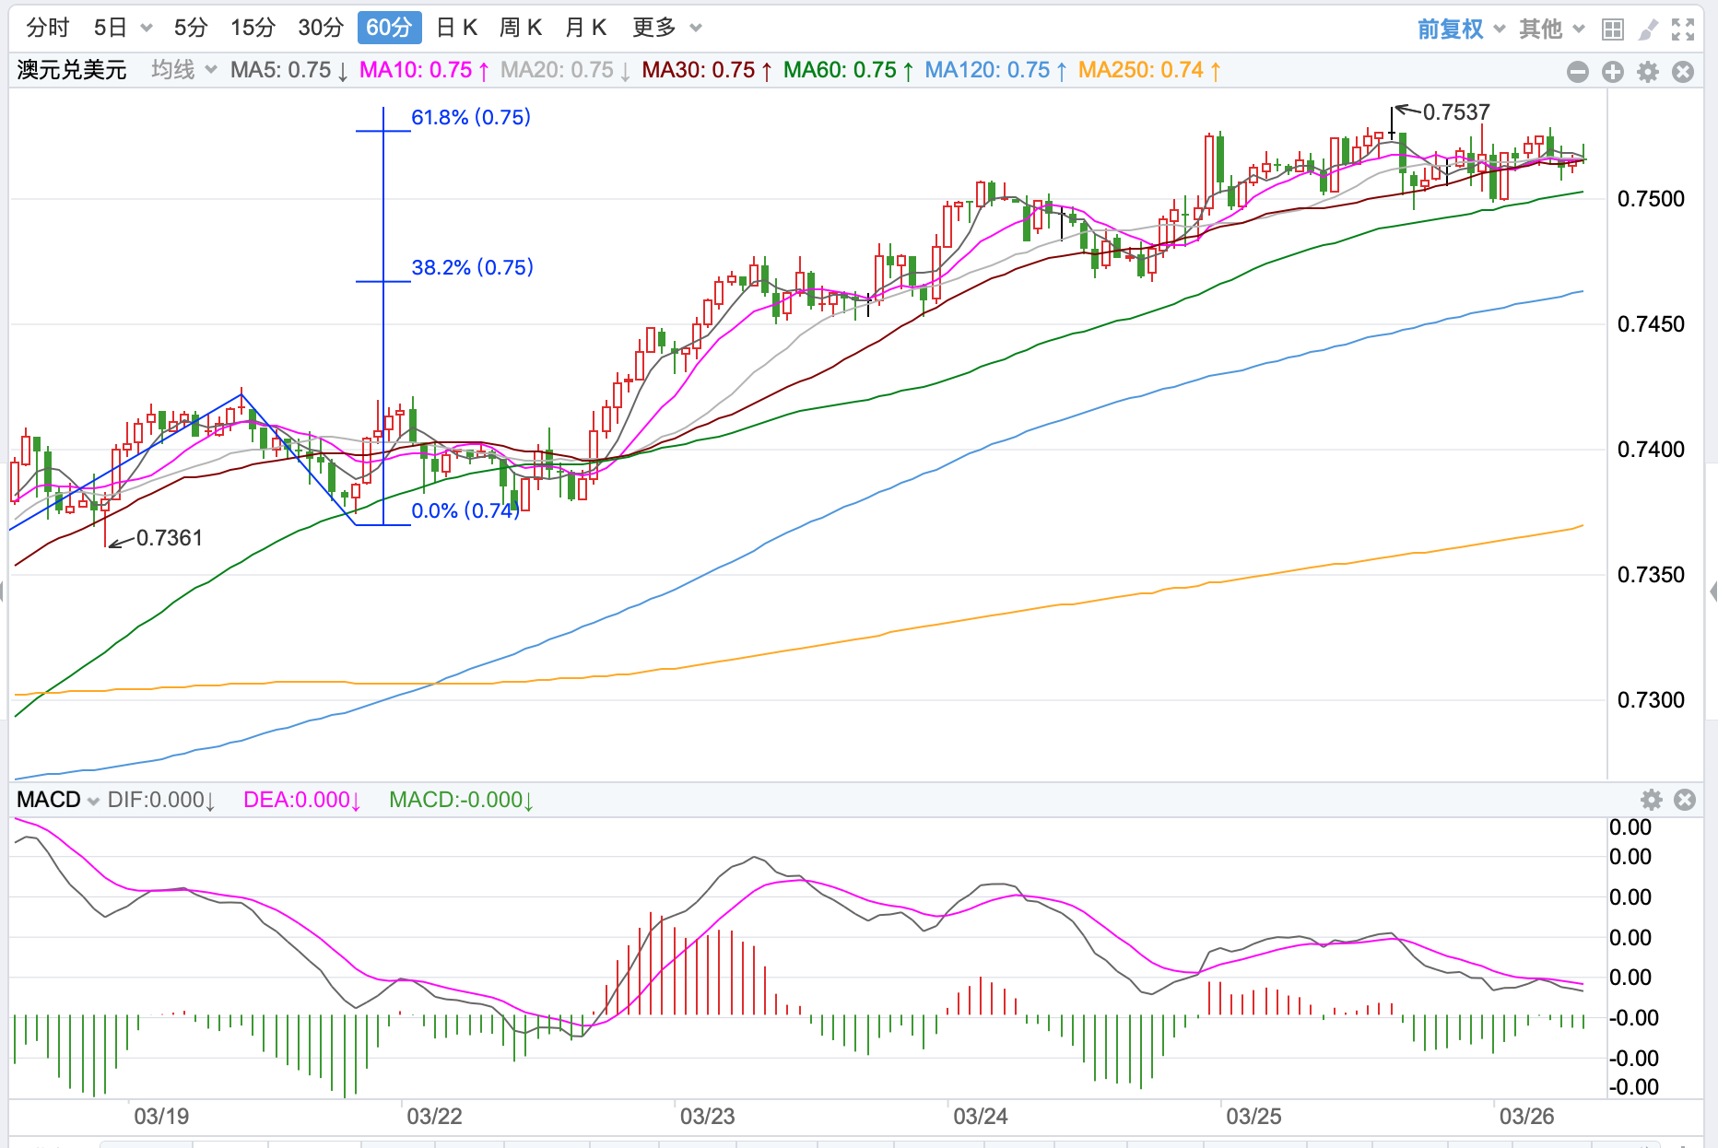Click the 0.7350 price axis label
The image size is (1718, 1148).
[x=1651, y=575]
